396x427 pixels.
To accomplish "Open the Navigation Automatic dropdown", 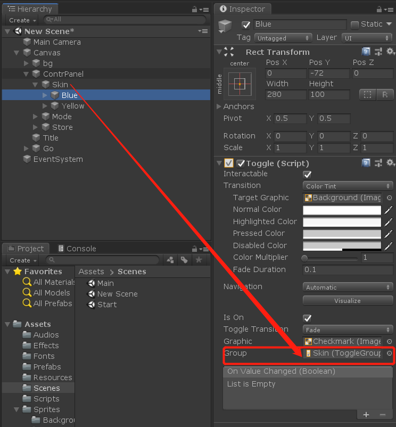I will click(348, 288).
